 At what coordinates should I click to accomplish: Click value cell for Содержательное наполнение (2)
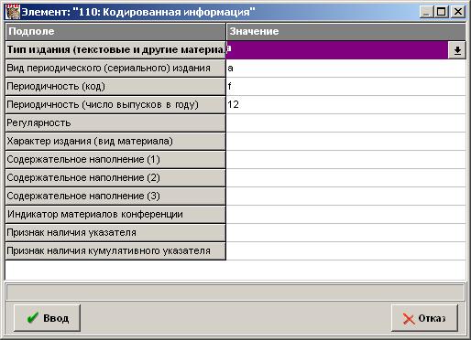click(x=345, y=178)
